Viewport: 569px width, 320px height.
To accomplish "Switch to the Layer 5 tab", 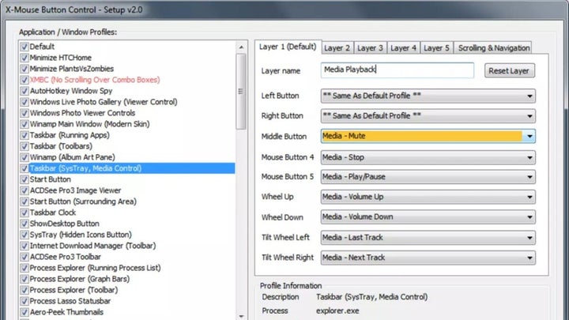I will point(437,48).
